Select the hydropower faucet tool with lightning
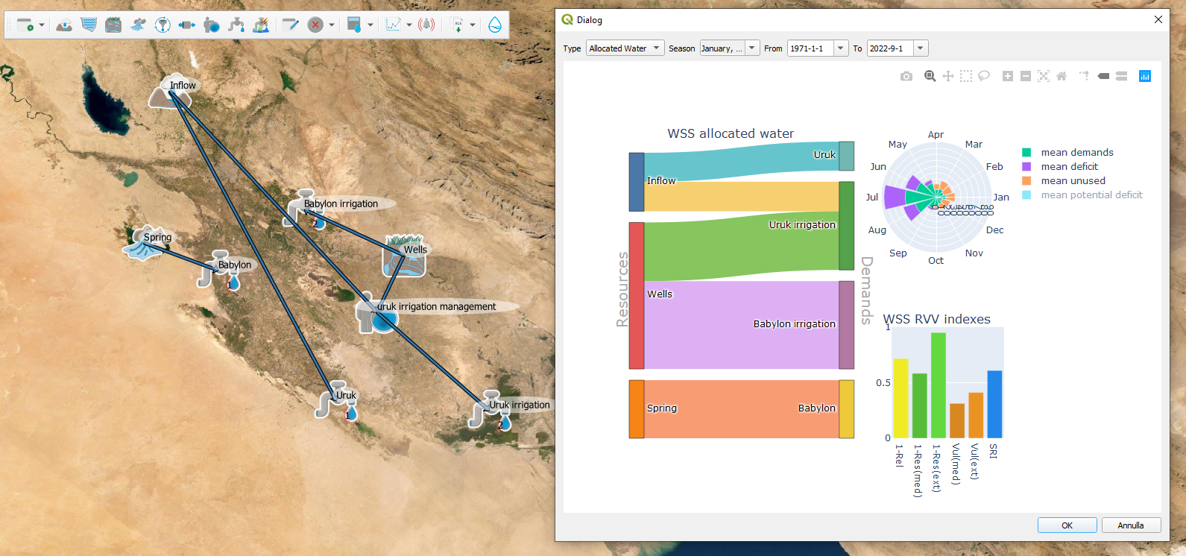 coord(261,25)
